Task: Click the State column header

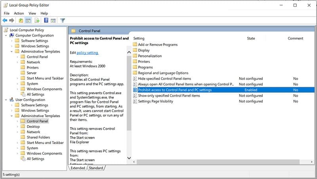Action: 251,38
